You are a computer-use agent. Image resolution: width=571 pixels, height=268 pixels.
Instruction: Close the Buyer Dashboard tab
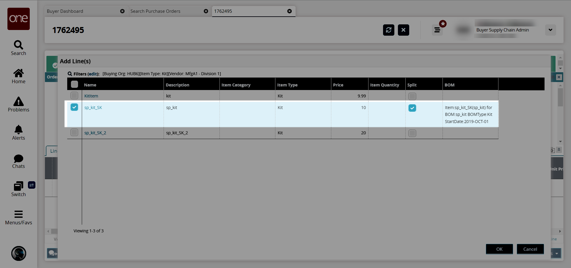(x=122, y=11)
